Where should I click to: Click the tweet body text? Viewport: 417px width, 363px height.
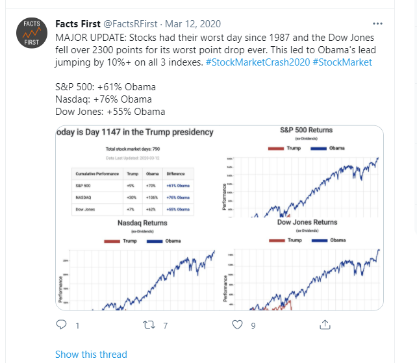pyautogui.click(x=214, y=50)
